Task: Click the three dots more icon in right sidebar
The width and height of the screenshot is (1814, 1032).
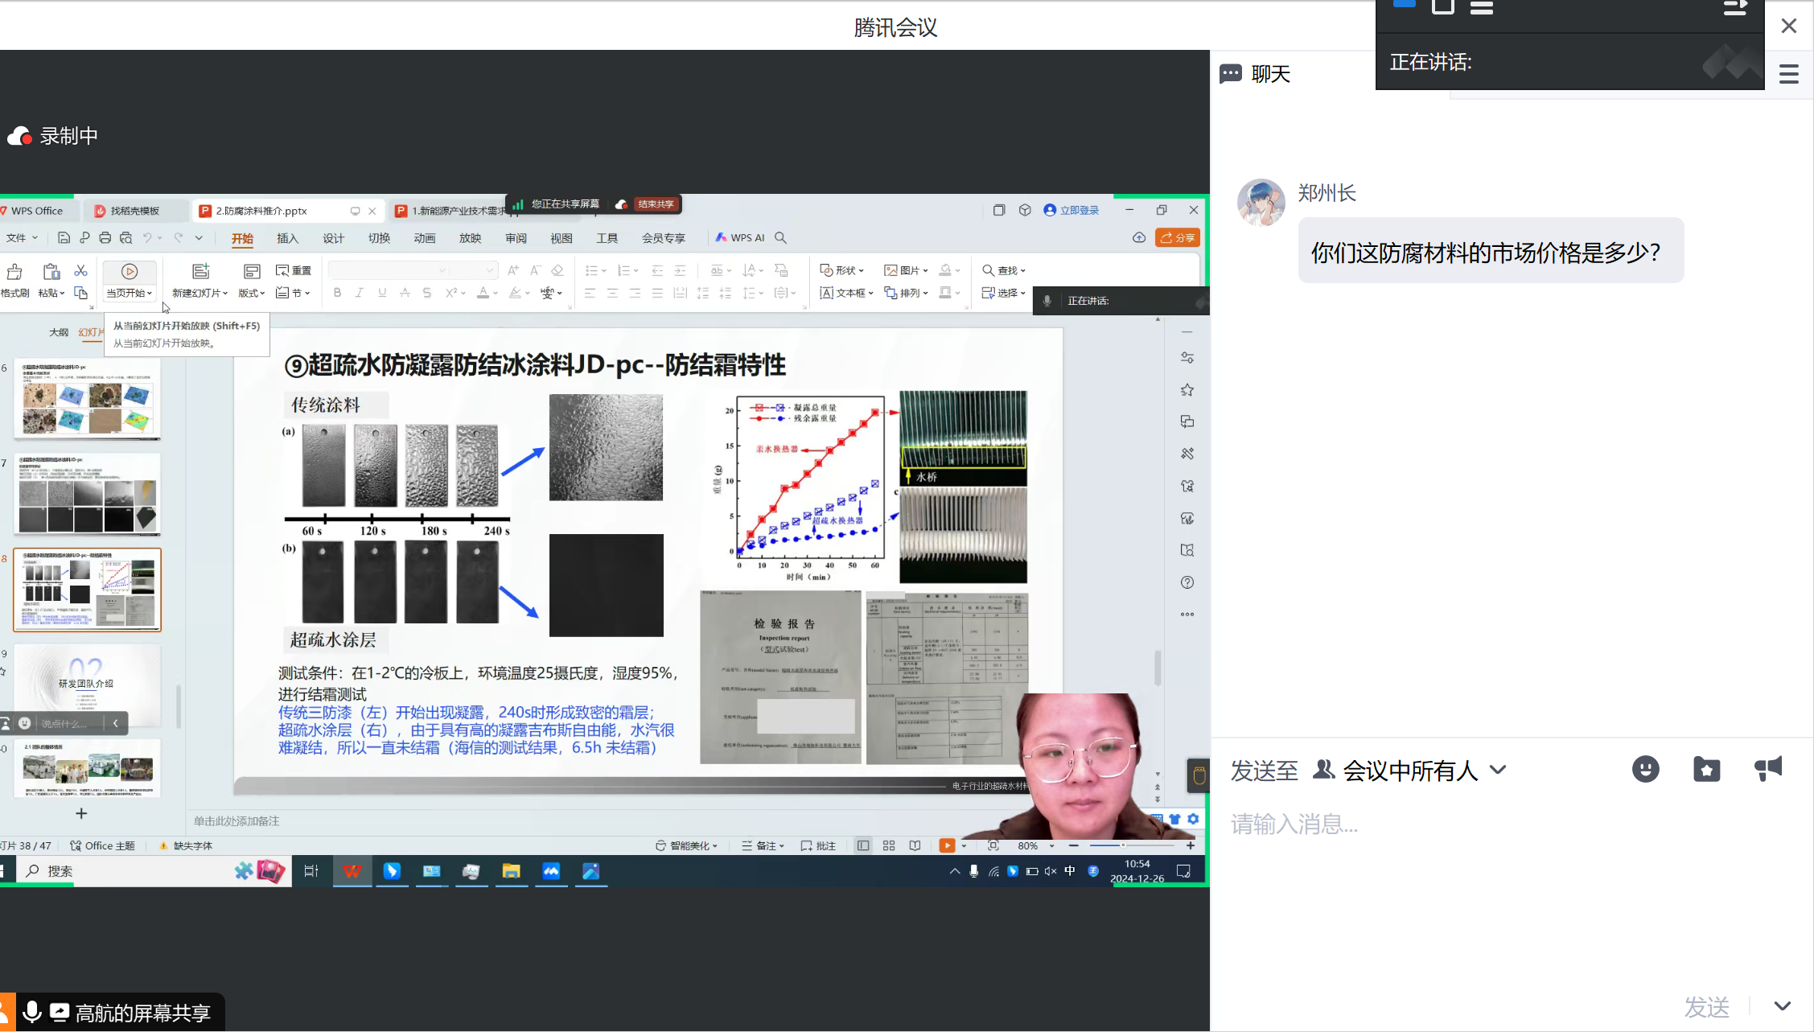Action: pos(1187,615)
